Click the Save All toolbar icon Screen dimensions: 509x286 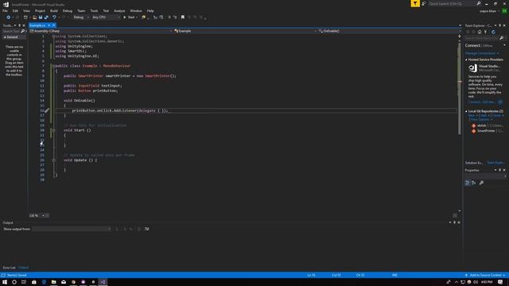pyautogui.click(x=46, y=17)
